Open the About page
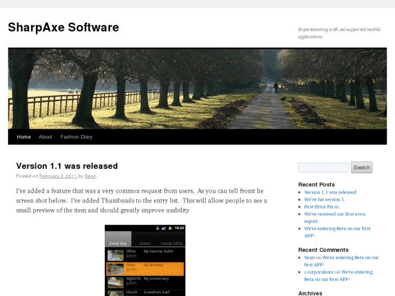 45,137
